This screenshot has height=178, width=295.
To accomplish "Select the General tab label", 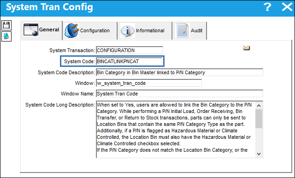I will (49, 30).
